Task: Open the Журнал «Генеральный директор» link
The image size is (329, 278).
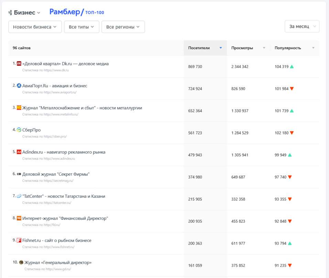Action: pyautogui.click(x=58, y=263)
